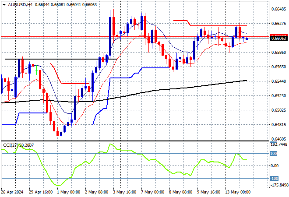The height and width of the screenshot is (197, 289).
Task: Click the 0.64605 price axis label
Action: [278, 139]
